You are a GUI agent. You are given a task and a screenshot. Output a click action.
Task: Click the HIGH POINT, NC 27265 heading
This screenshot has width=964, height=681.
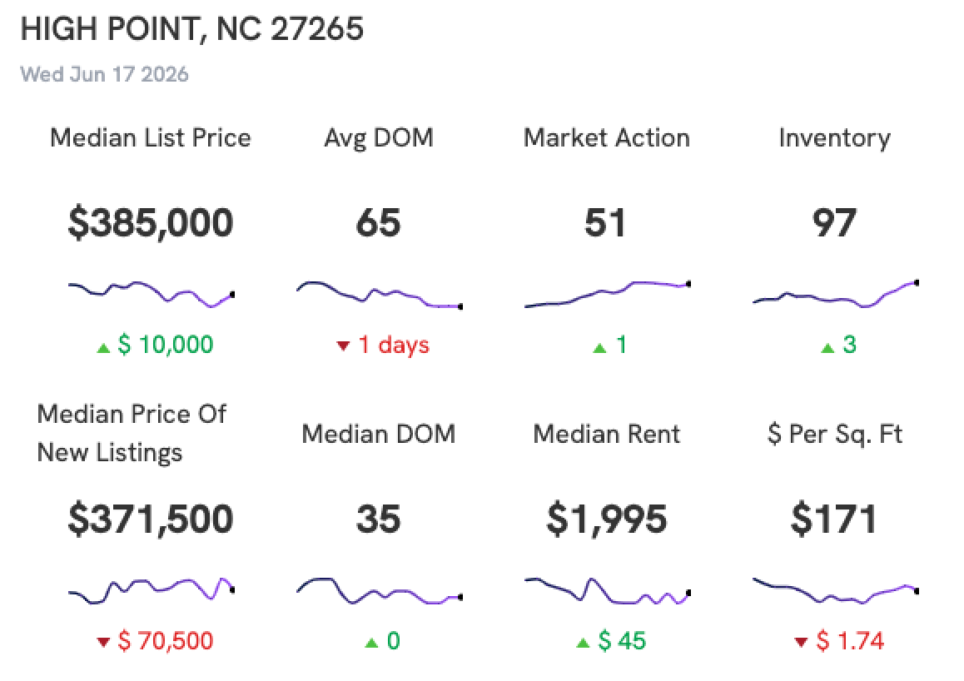(x=191, y=29)
